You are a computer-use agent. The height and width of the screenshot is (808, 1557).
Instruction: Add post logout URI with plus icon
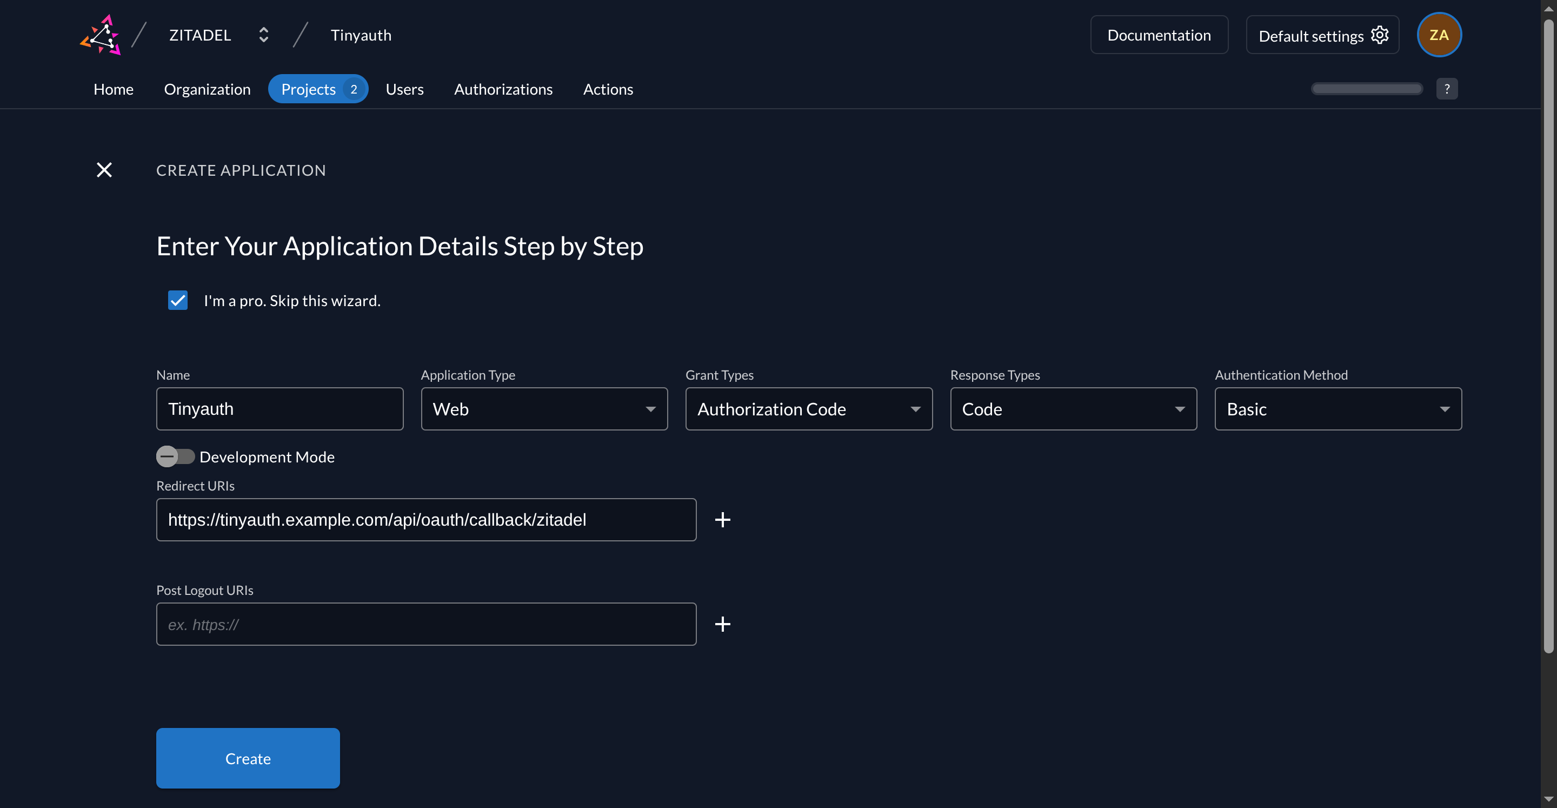(x=722, y=624)
